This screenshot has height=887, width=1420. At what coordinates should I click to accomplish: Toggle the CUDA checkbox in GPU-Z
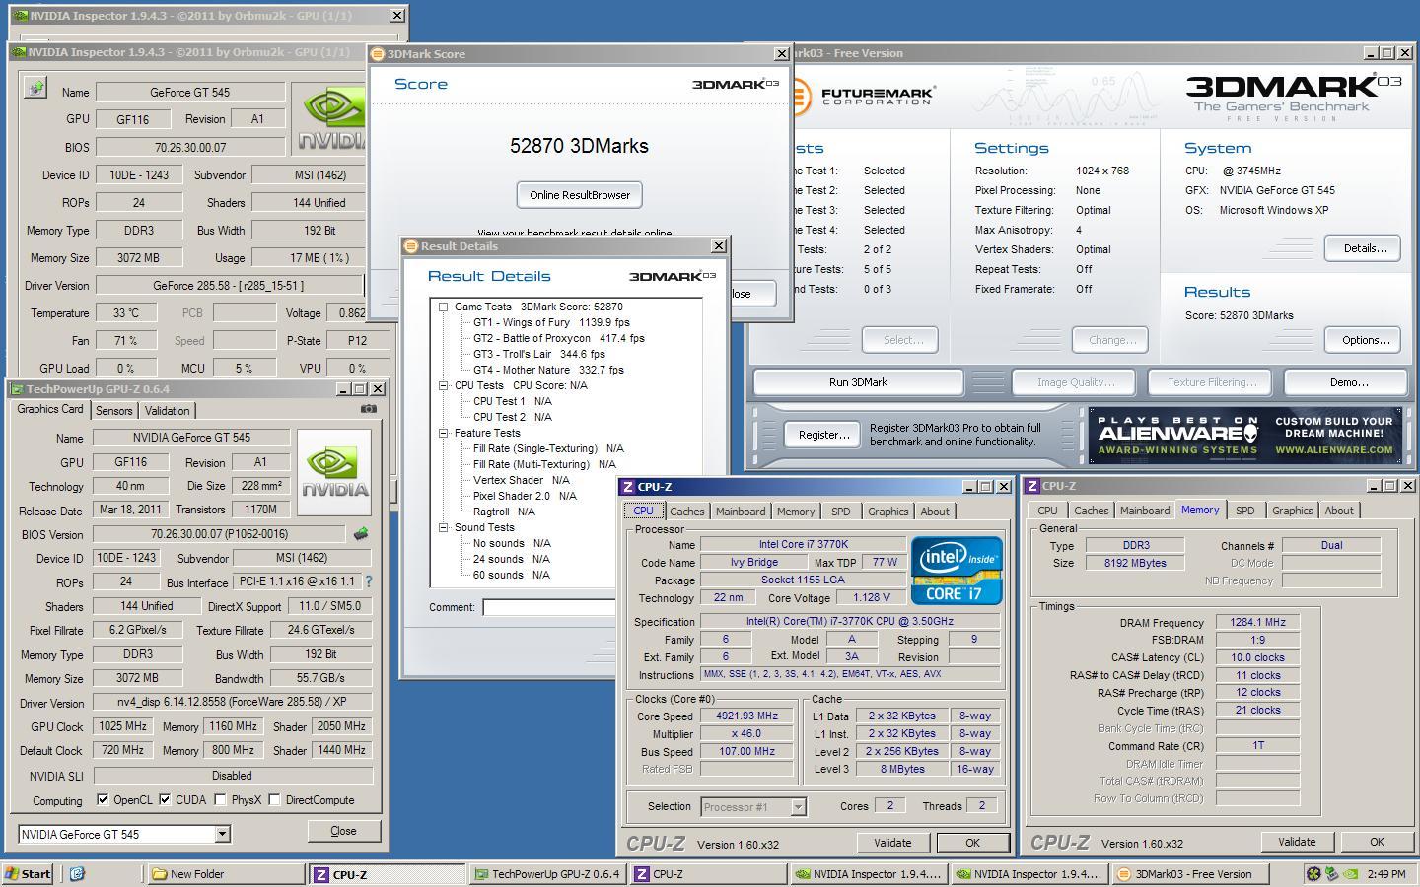point(165,799)
